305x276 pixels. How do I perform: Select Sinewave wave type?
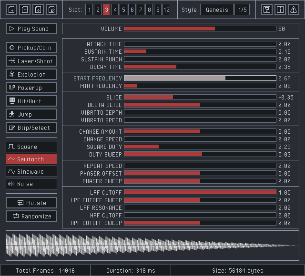31,171
